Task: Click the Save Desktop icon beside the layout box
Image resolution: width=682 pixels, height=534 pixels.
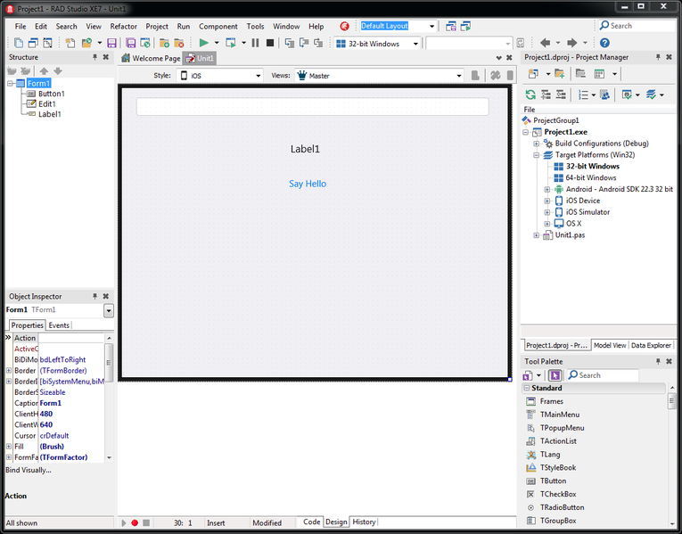Action: 451,26
